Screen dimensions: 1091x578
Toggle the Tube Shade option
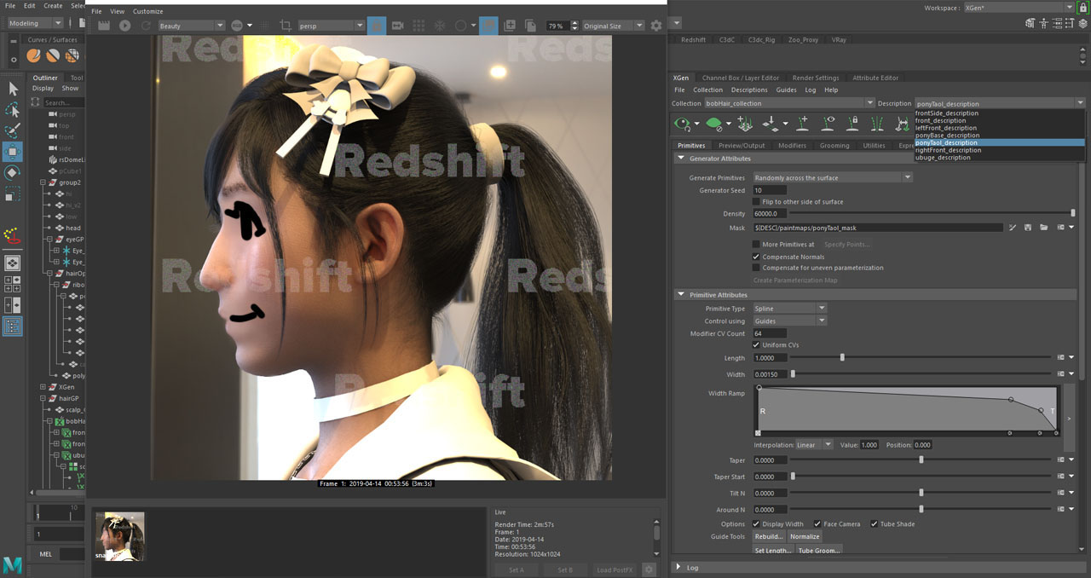[874, 524]
